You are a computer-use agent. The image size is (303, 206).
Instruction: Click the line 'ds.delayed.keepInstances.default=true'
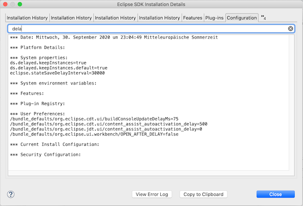pos(59,68)
